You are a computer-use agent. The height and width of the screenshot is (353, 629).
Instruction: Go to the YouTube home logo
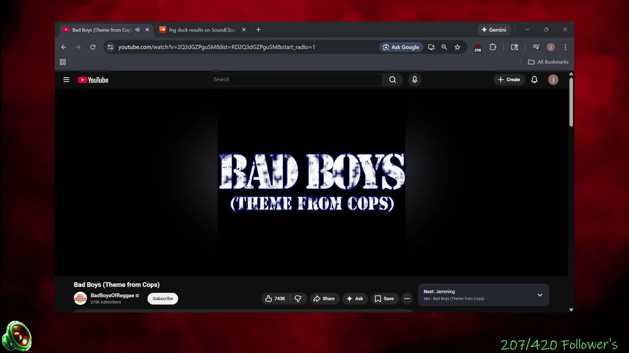click(x=93, y=80)
